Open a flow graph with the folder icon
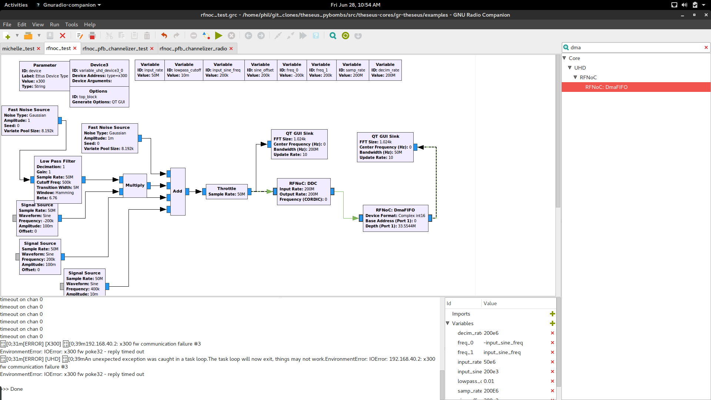711x400 pixels. point(29,36)
